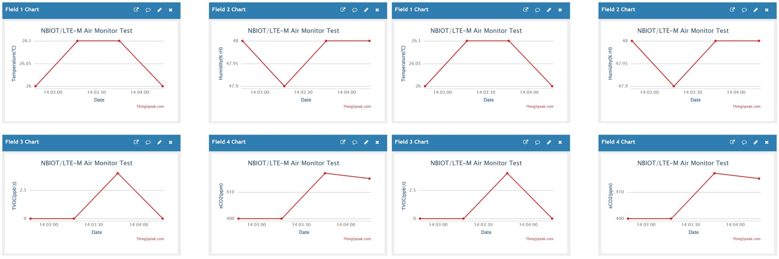
Task: Close the first Field 1 Chart panel
Action: click(x=171, y=10)
